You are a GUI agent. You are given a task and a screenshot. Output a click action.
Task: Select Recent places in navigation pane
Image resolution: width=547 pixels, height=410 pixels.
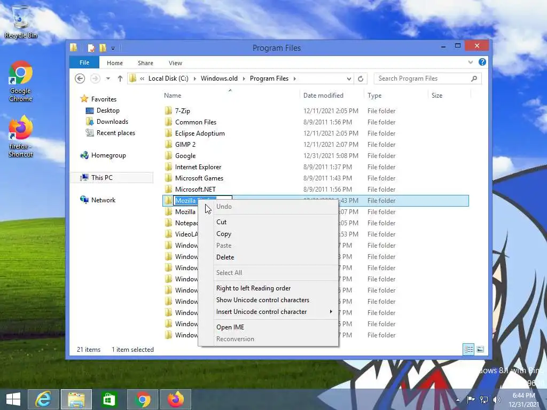[x=116, y=133]
